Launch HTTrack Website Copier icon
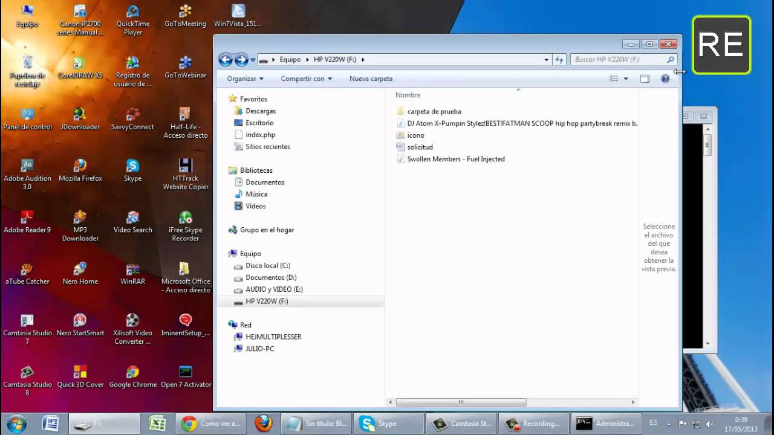Image resolution: width=774 pixels, height=435 pixels. (185, 174)
